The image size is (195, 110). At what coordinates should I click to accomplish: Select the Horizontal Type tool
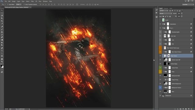click(x=2, y=51)
